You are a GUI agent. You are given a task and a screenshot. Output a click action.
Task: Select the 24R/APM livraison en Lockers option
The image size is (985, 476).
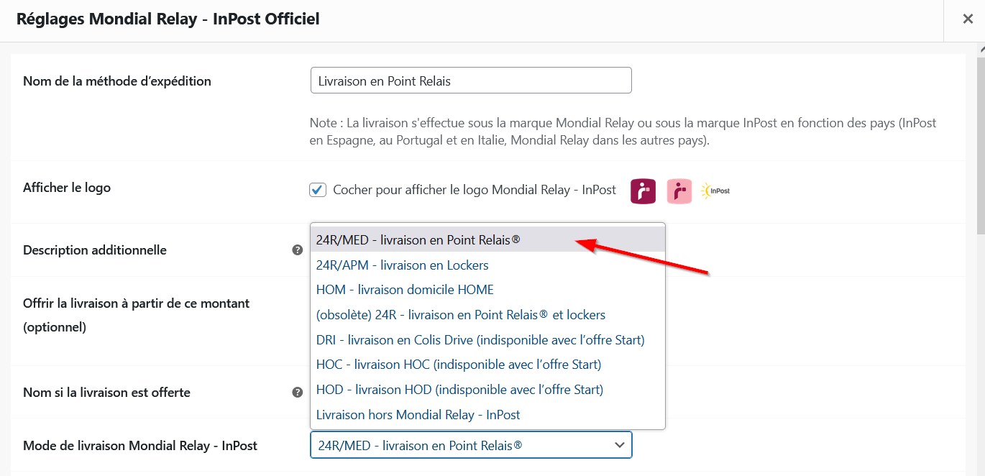click(402, 265)
